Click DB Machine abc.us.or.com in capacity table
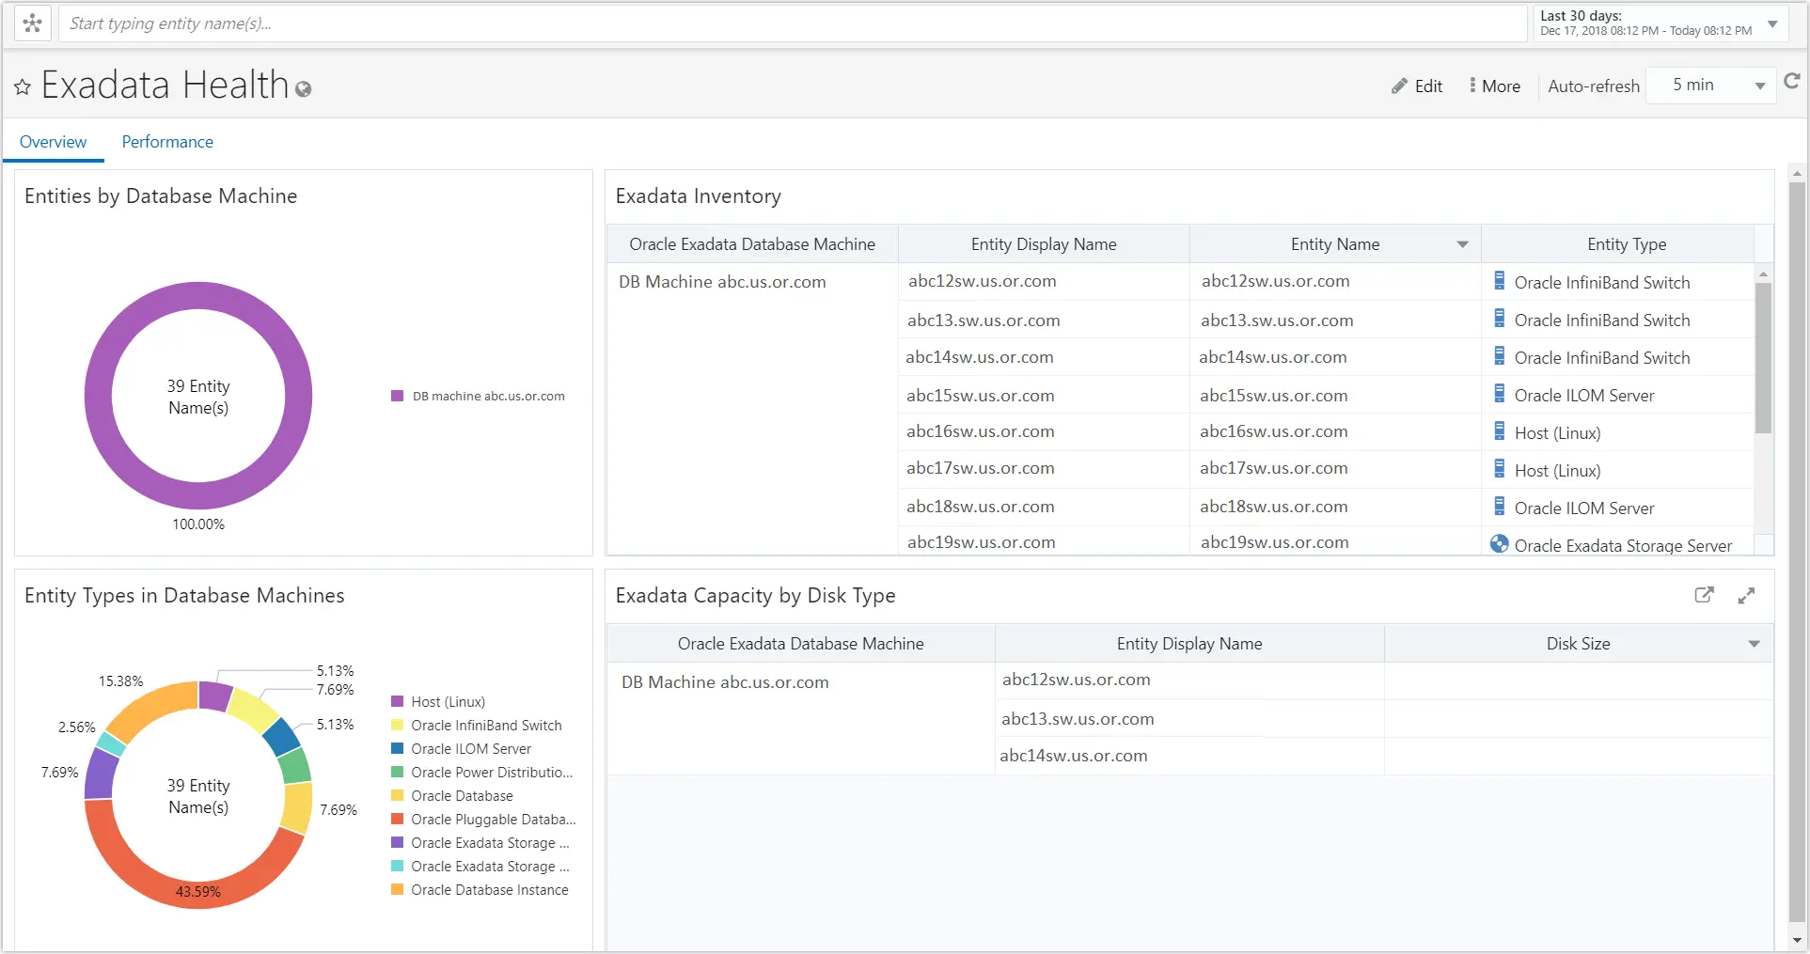The image size is (1810, 954). (x=725, y=682)
